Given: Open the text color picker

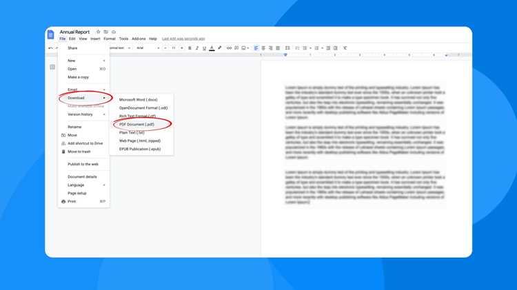Looking at the screenshot, I should point(212,48).
